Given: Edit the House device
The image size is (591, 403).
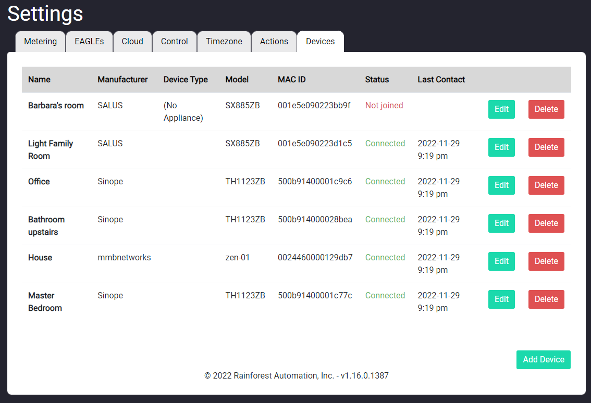Looking at the screenshot, I should click(501, 261).
